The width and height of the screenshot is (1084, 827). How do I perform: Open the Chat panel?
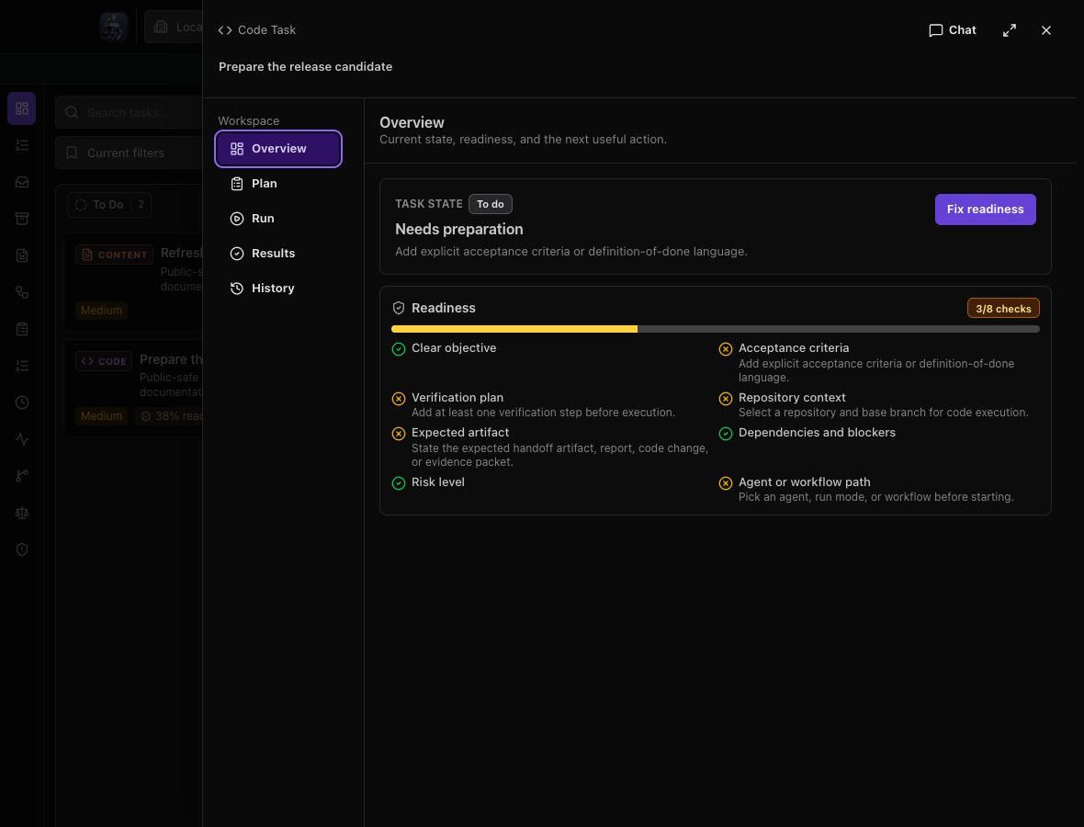pos(952,30)
